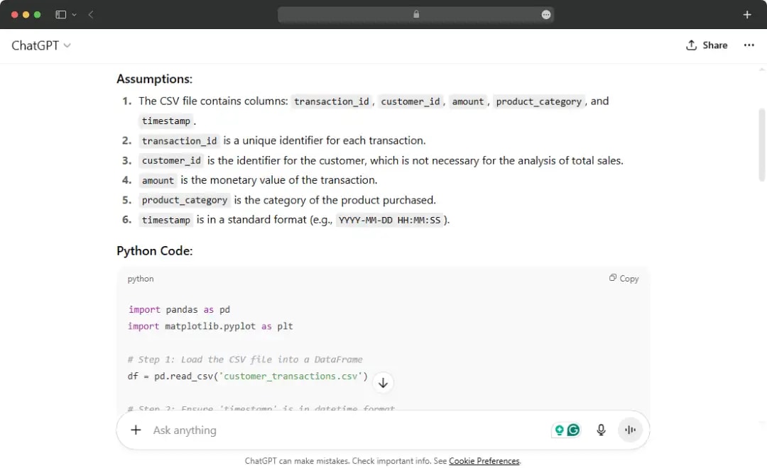Open the ChatGPT model selector dropdown

pos(40,45)
